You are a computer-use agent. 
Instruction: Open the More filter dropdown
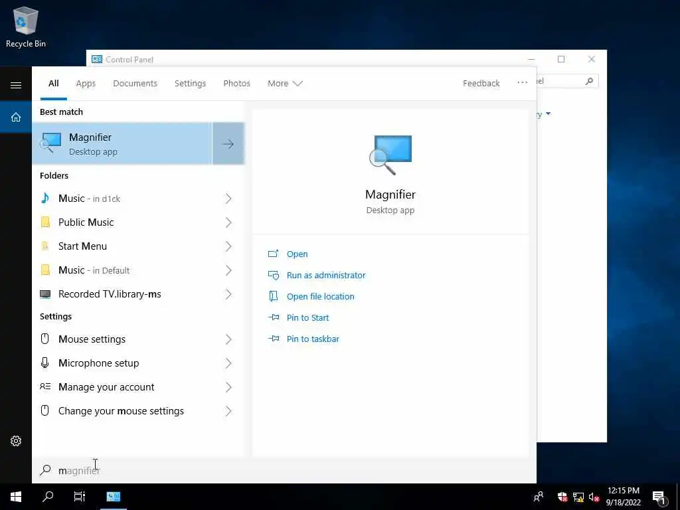tap(285, 83)
